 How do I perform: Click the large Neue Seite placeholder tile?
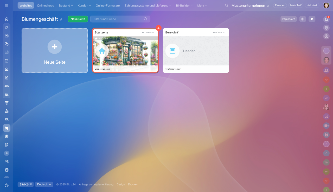click(55, 50)
